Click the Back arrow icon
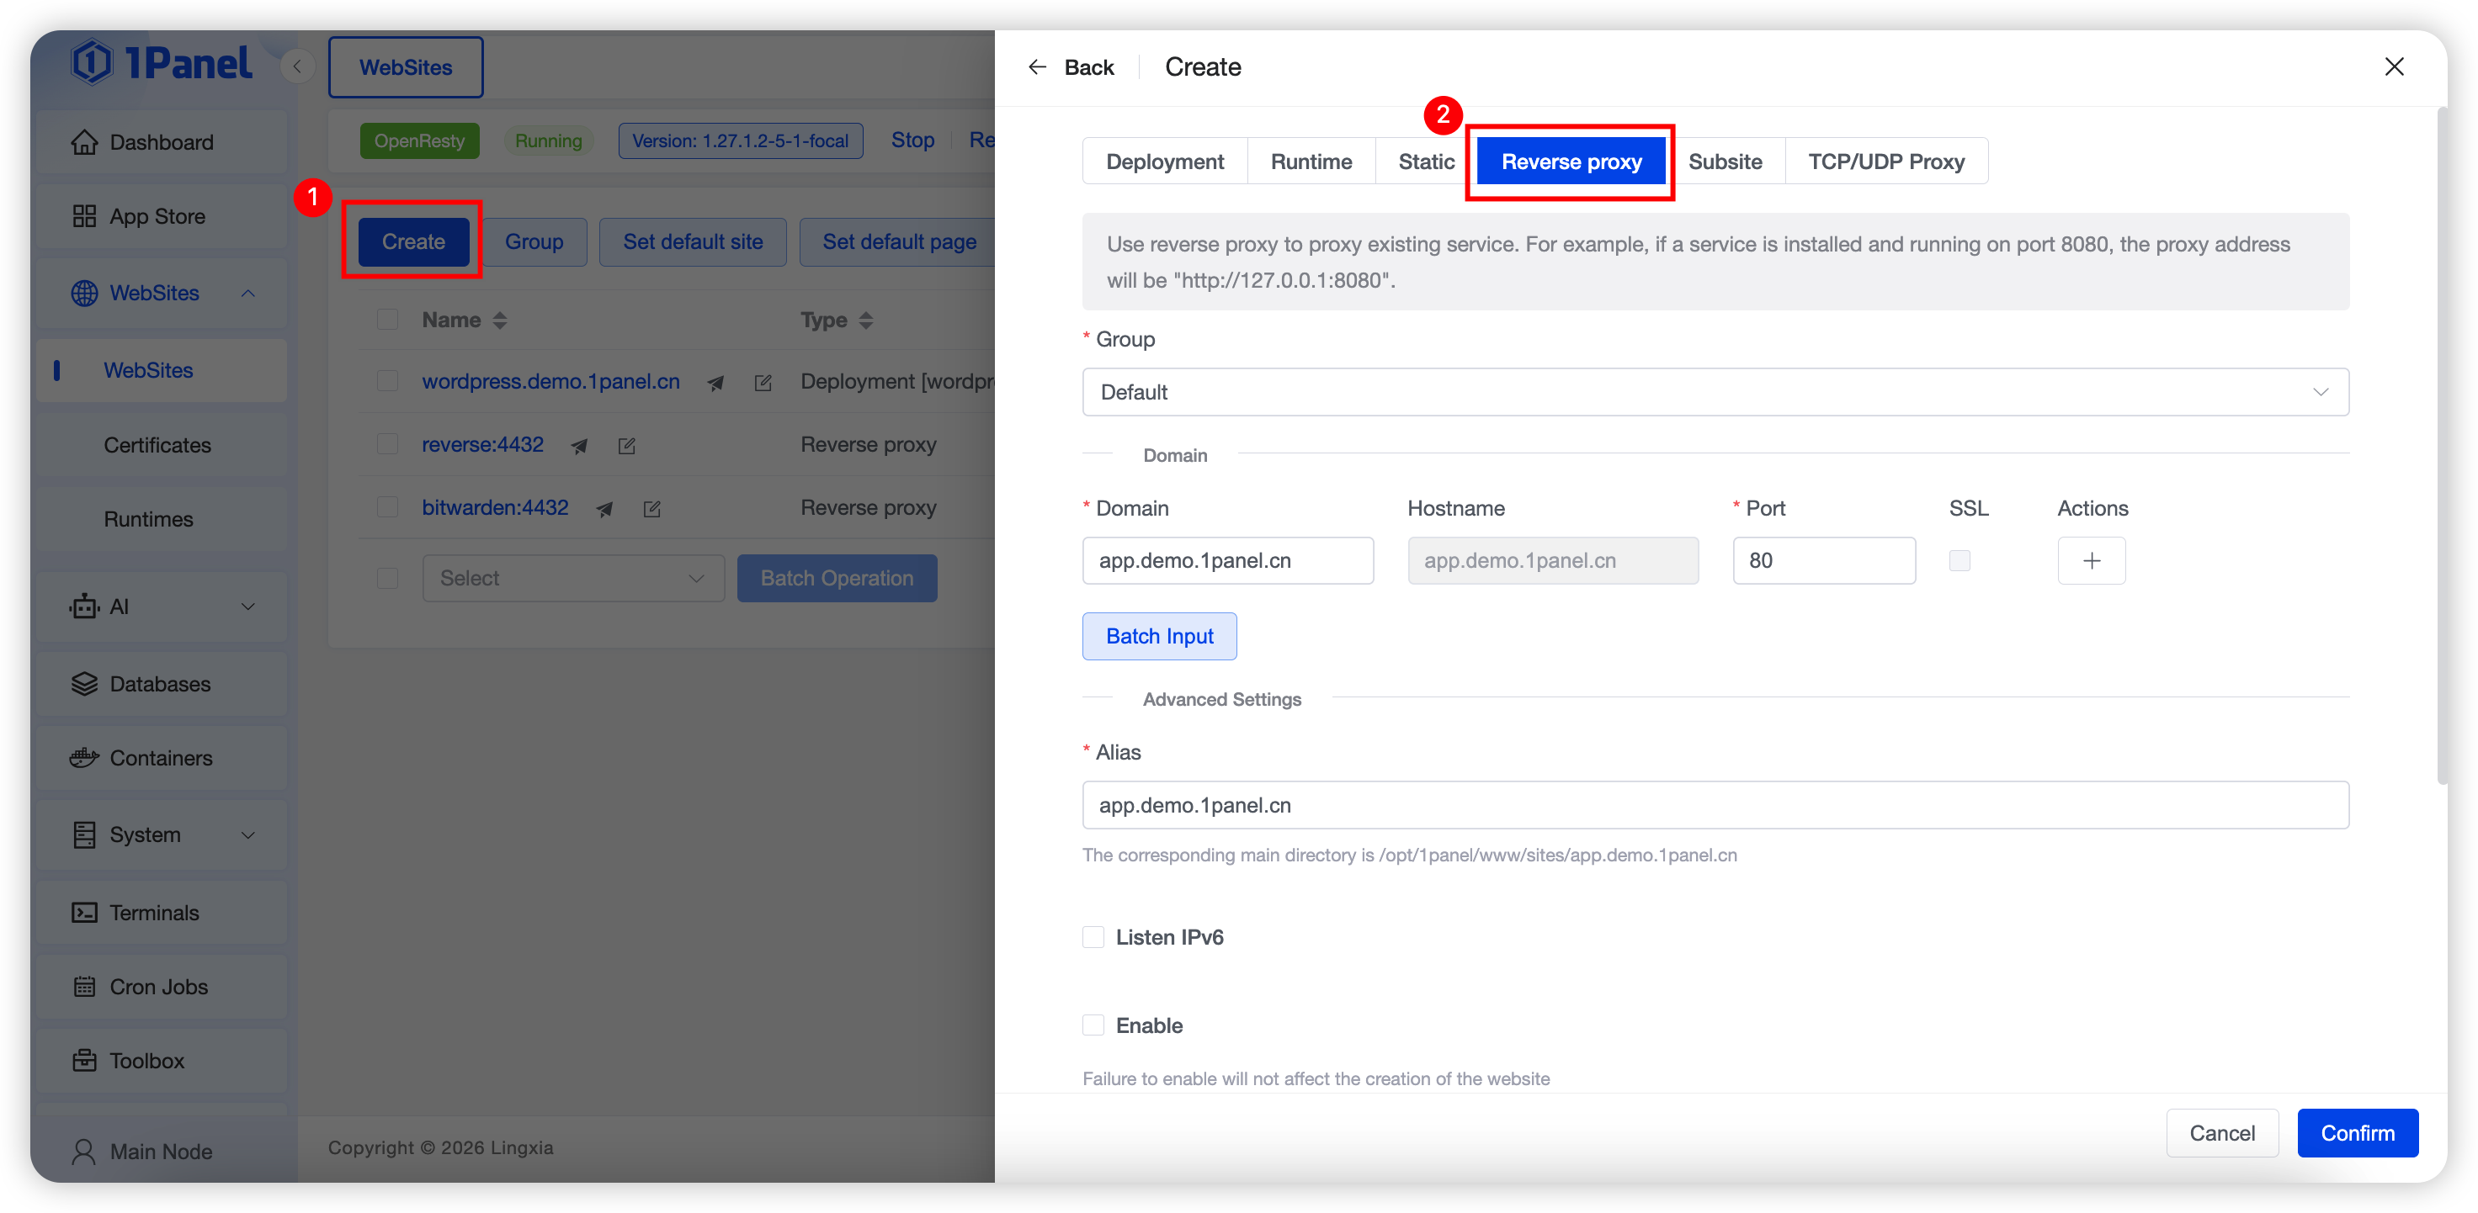Image resolution: width=2478 pixels, height=1213 pixels. click(x=1036, y=67)
